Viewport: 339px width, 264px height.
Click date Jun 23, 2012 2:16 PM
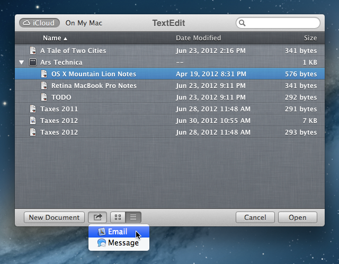211,51
